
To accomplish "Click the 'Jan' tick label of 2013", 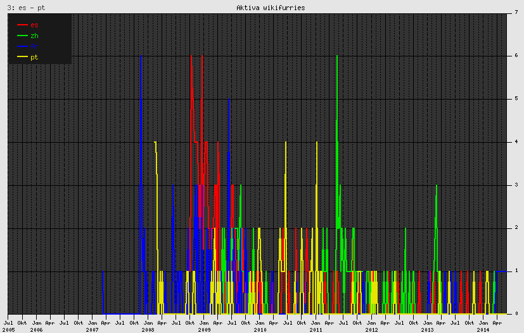I will click(428, 323).
